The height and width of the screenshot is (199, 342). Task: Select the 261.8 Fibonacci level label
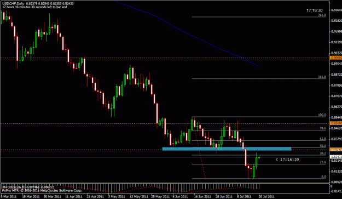(x=322, y=15)
